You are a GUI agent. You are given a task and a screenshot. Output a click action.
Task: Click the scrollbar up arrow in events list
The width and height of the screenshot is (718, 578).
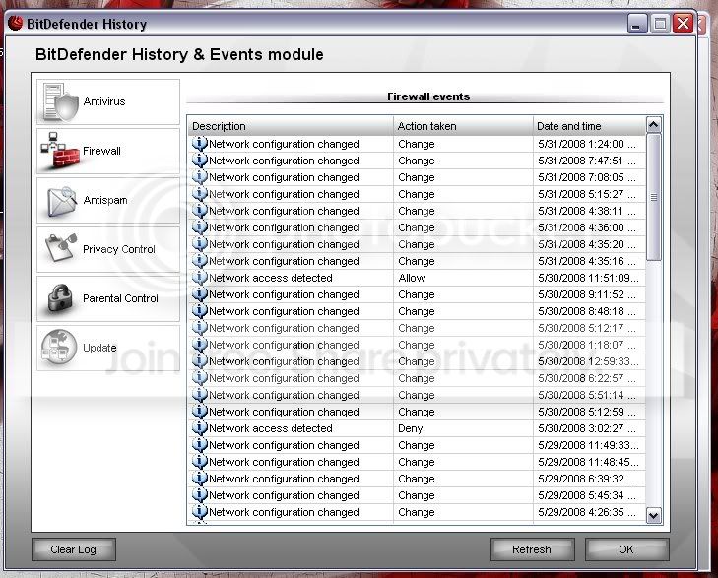pos(654,124)
